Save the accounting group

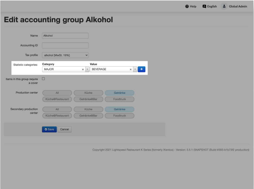tap(49, 129)
